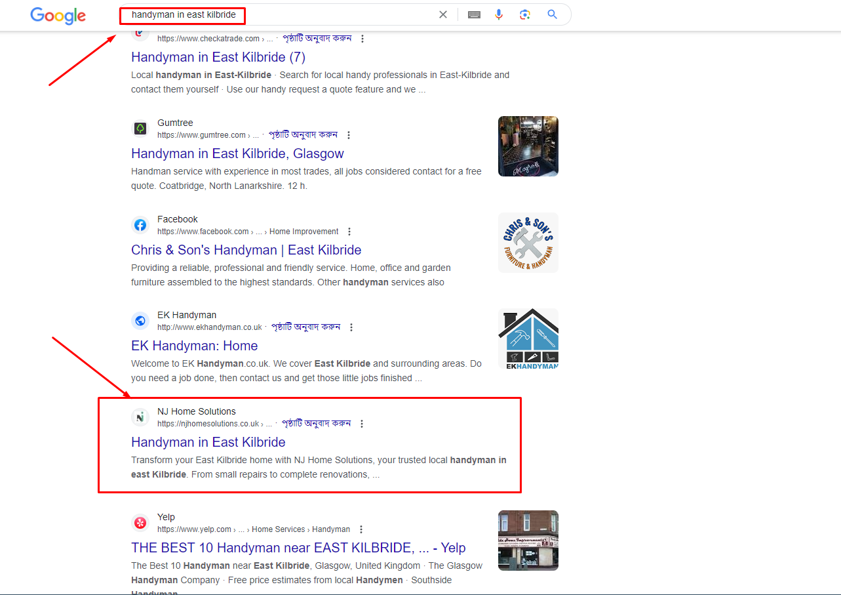Translate the EK Handyman page link

click(x=305, y=327)
